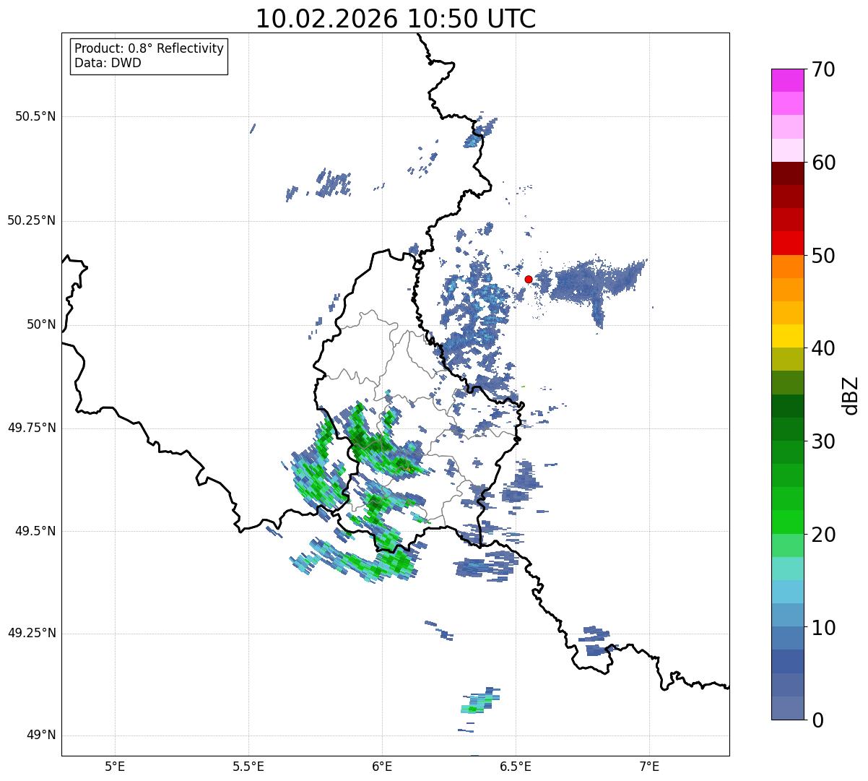Click the bright green swatch at 20 dBZ

pyautogui.click(x=787, y=522)
